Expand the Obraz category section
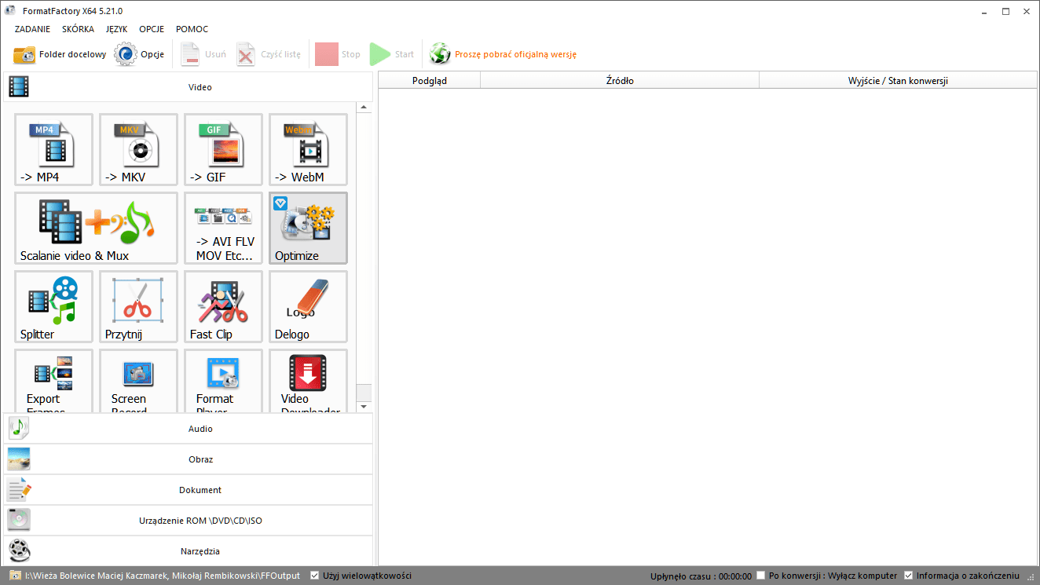This screenshot has width=1040, height=585. 189,459
